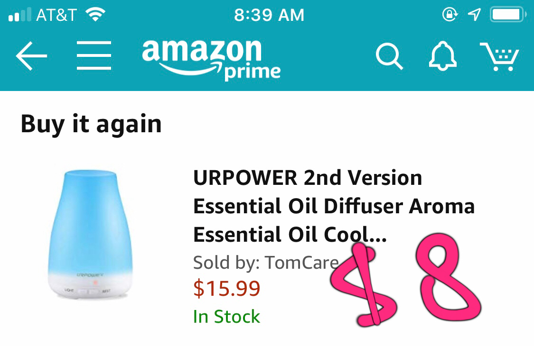The height and width of the screenshot is (346, 534).
Task: Open the hamburger navigation menu
Action: pos(94,56)
